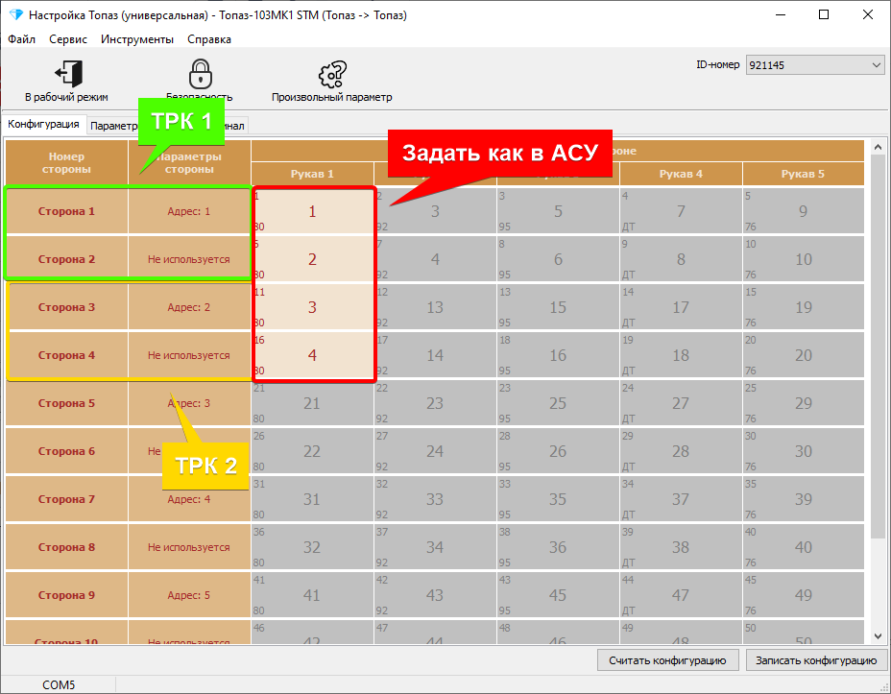Select cell '5' with fuel 95 in Сторона 1 row
The height and width of the screenshot is (694, 891).
click(x=558, y=211)
